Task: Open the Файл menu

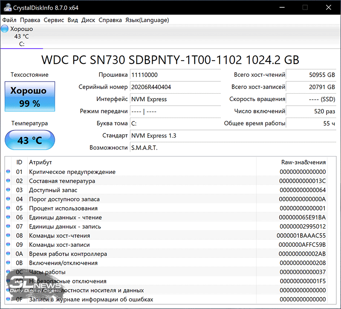Action: pyautogui.click(x=9, y=20)
